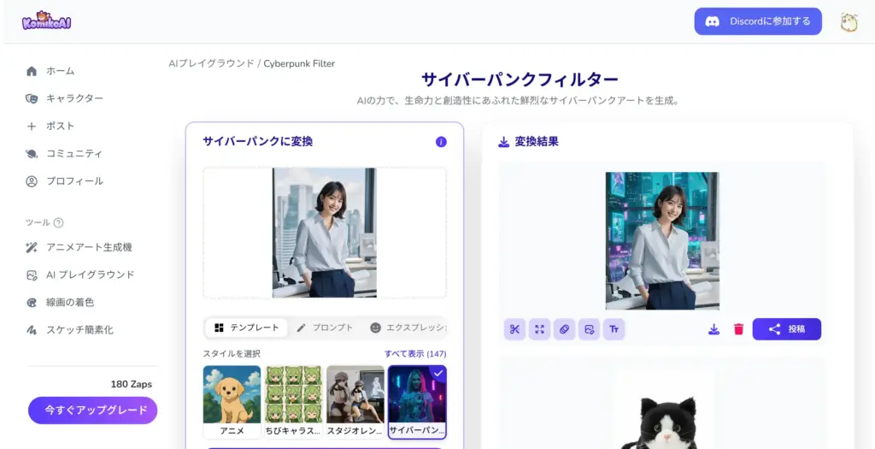875x449 pixels.
Task: Download the converted cyberpunk image
Action: (714, 329)
